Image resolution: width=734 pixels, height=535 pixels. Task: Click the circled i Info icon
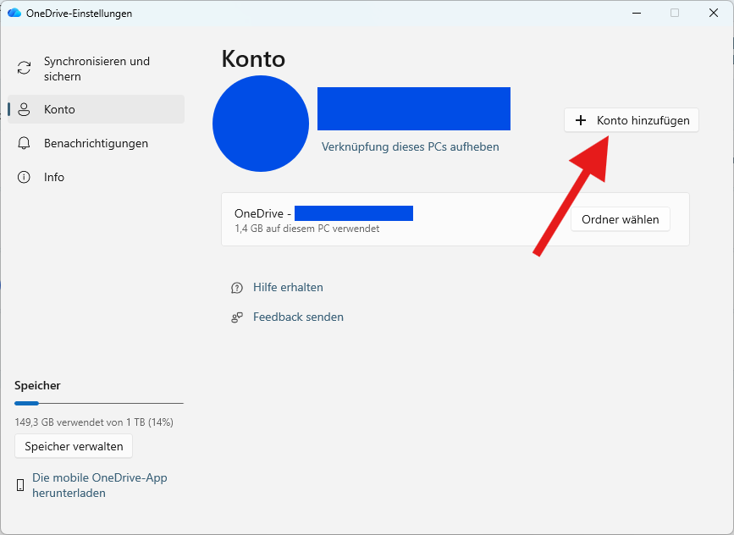(24, 177)
